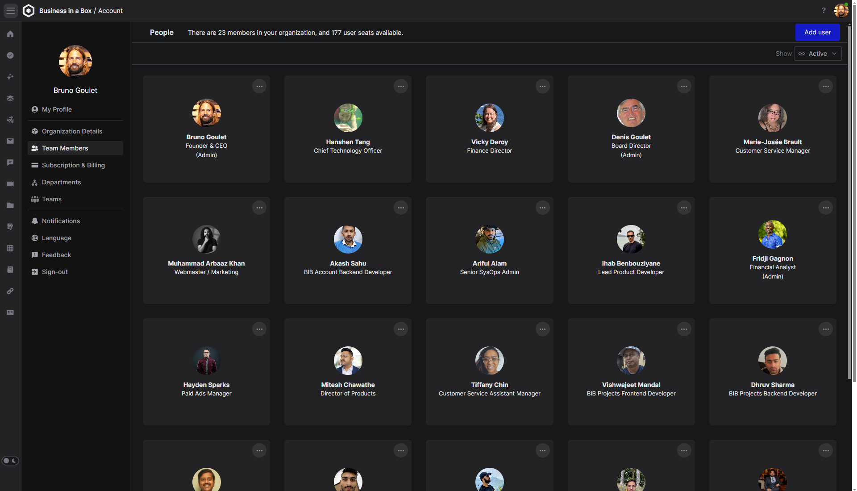Click the checkmark tasks icon in rail
This screenshot has width=857, height=491.
pyautogui.click(x=10, y=55)
